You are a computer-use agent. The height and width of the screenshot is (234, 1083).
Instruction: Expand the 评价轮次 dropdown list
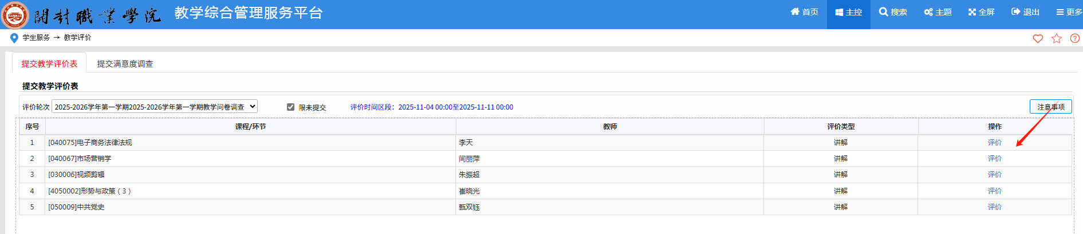[x=154, y=107]
